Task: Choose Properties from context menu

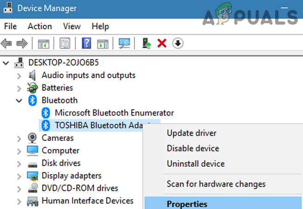Action: tap(223, 203)
